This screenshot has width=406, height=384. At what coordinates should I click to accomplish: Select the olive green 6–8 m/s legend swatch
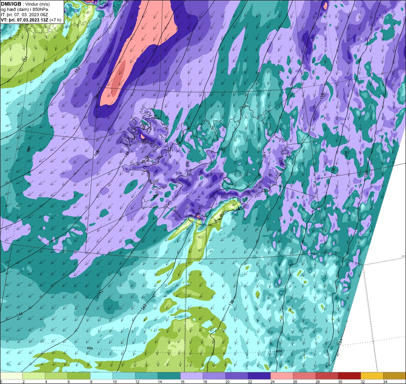click(x=79, y=376)
